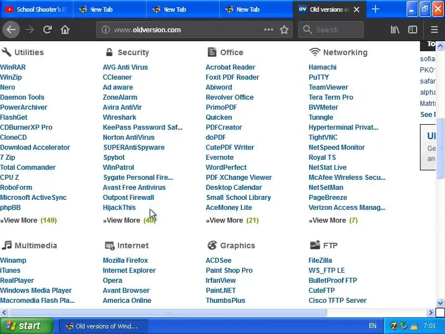Image resolution: width=445 pixels, height=334 pixels.
Task: Switch to the third New Tab
Action: pos(256,9)
